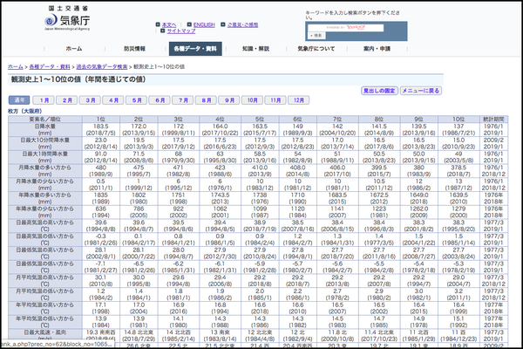
Task: Select the 12月 month tab
Action: (300, 100)
